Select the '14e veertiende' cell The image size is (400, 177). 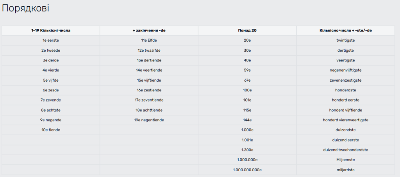149,70
